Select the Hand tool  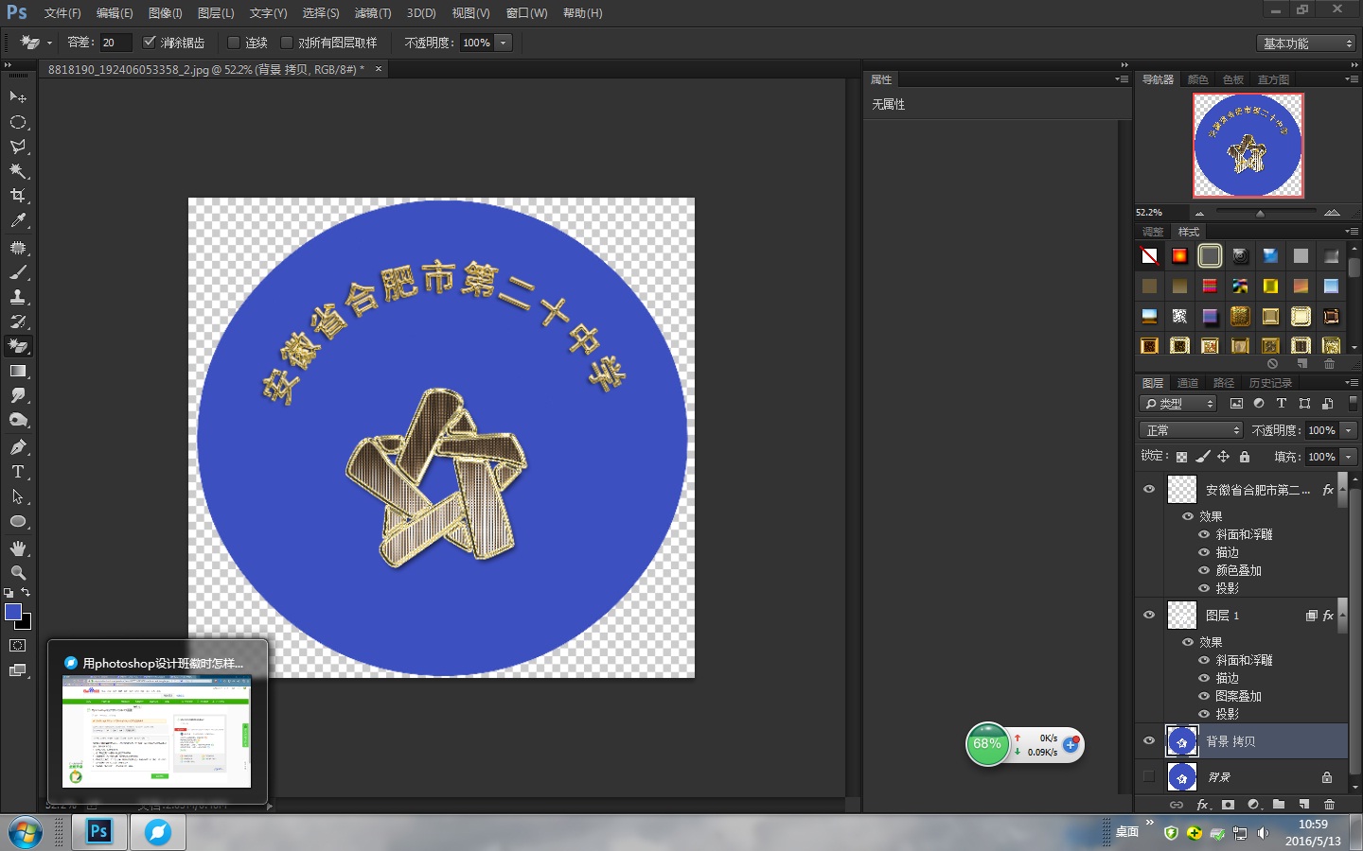pyautogui.click(x=18, y=548)
